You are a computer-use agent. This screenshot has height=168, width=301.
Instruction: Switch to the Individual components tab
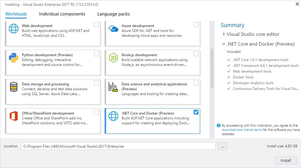coord(62,14)
